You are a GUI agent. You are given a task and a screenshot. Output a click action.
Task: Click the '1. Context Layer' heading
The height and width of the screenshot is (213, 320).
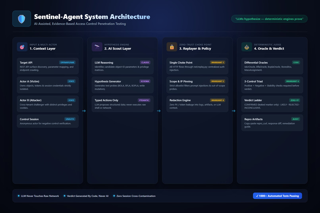tap(42, 48)
